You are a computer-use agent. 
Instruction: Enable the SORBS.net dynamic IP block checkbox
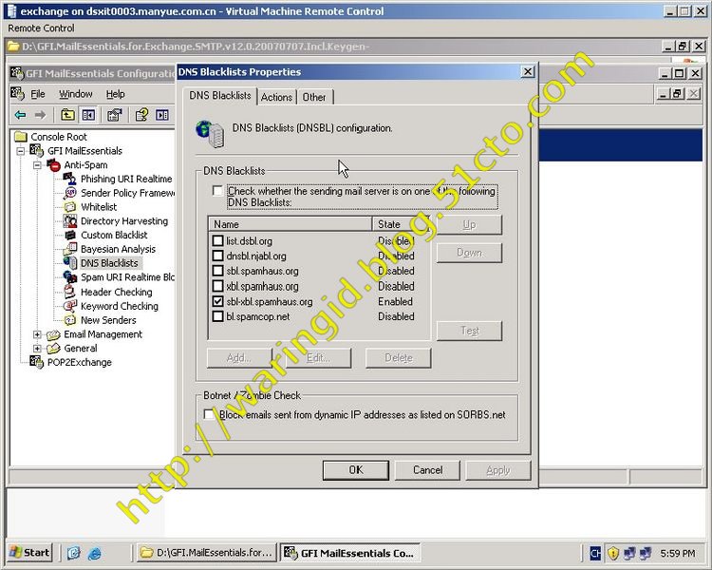[210, 414]
